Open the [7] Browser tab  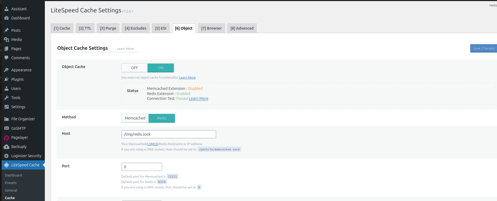[x=211, y=28]
